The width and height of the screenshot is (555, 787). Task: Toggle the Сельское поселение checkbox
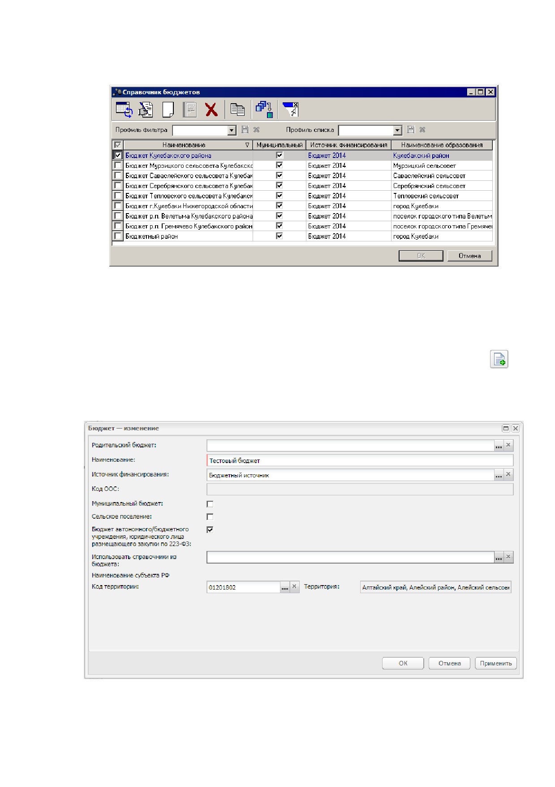click(x=210, y=517)
